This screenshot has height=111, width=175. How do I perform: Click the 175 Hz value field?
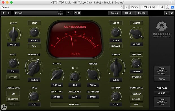click(34, 40)
